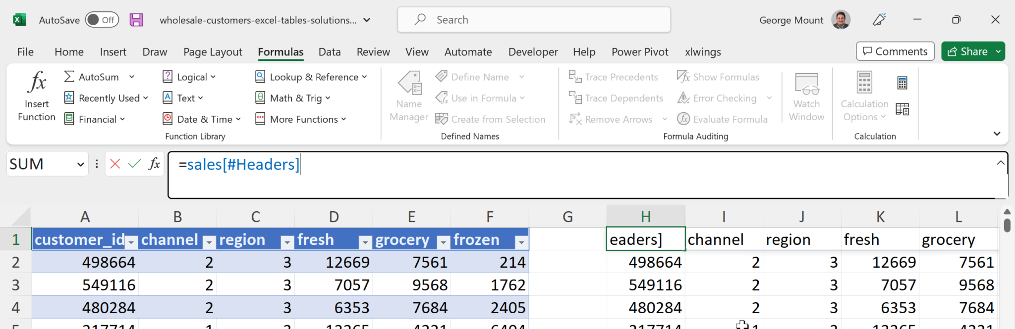Open the Watch Window tool

806,96
